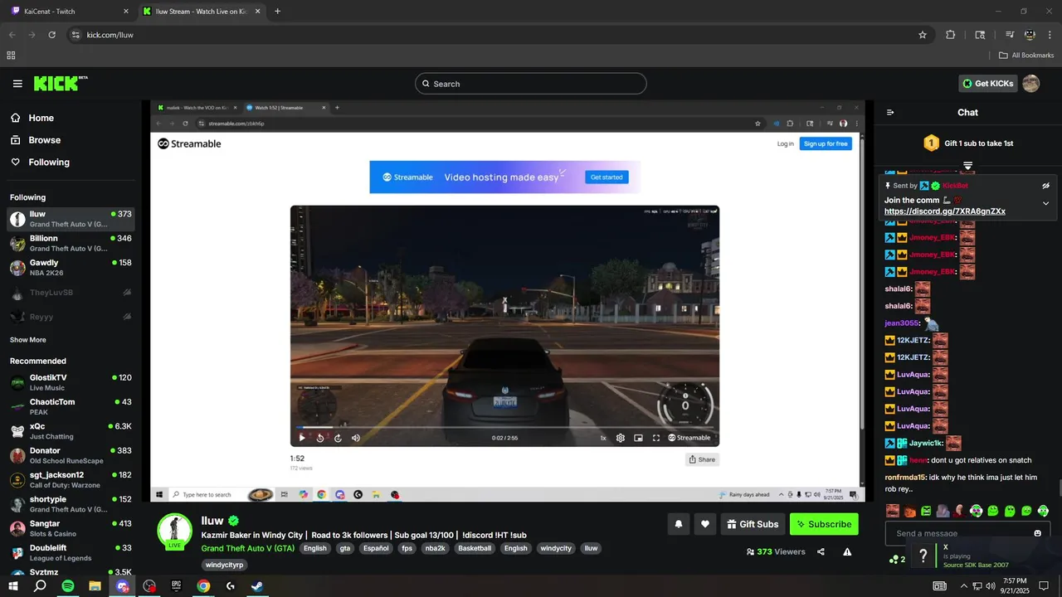Click Share button below Streamable video
This screenshot has height=597, width=1062.
pyautogui.click(x=702, y=459)
